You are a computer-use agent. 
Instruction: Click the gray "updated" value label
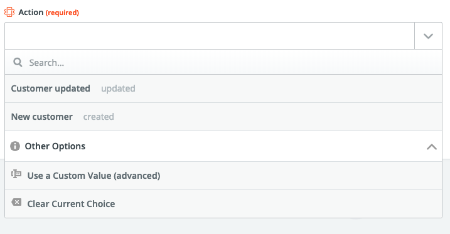point(118,88)
